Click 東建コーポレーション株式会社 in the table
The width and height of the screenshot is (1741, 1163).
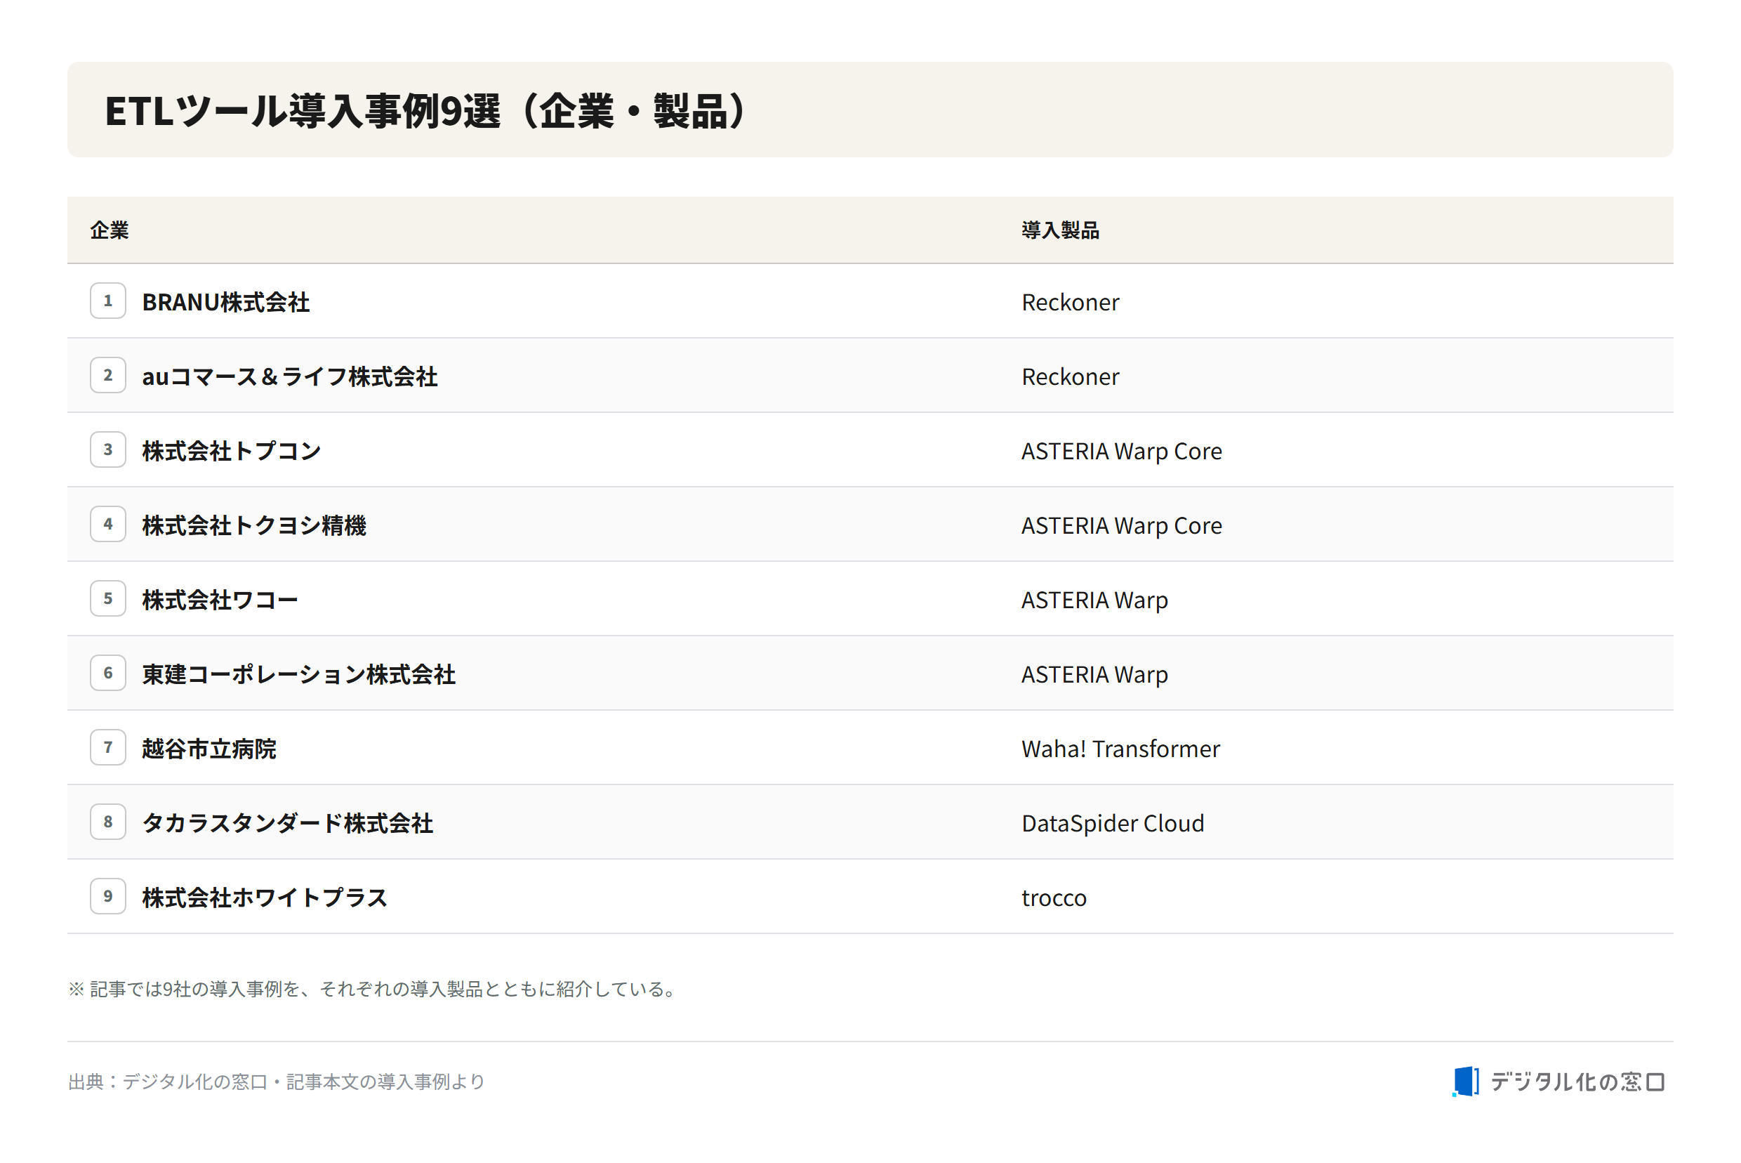299,674
